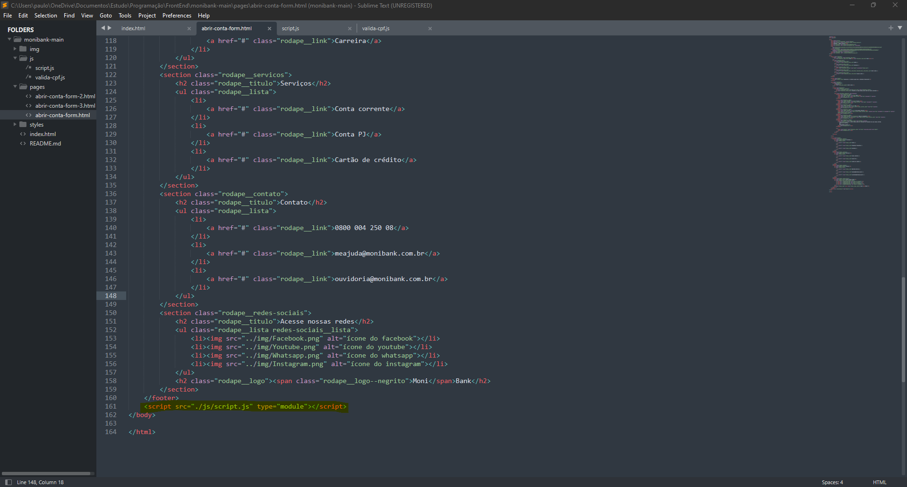The height and width of the screenshot is (487, 907).
Task: Open the File menu
Action: [8, 16]
